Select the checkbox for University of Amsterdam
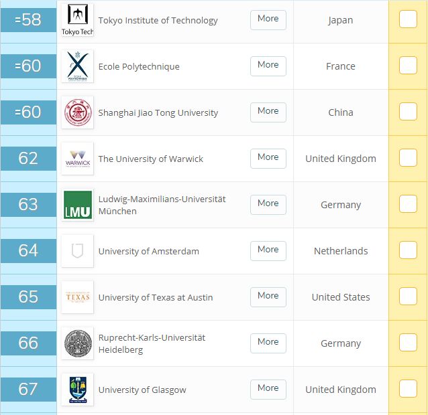This screenshot has width=428, height=415. click(x=408, y=250)
